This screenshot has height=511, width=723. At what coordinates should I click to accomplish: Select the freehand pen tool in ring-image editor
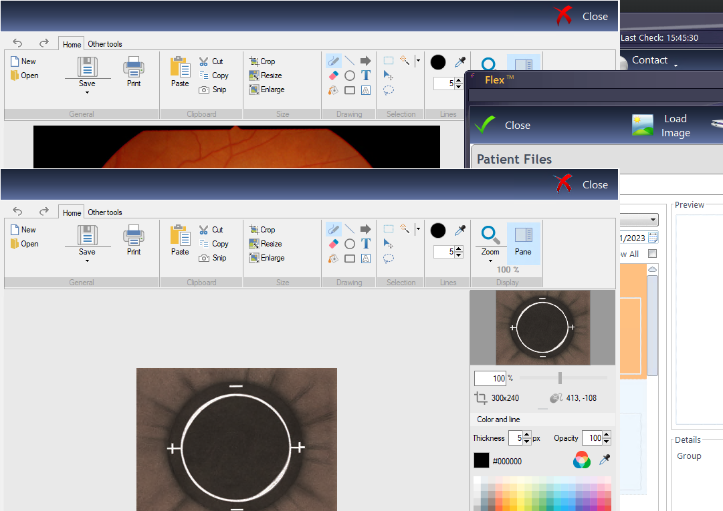coord(333,229)
